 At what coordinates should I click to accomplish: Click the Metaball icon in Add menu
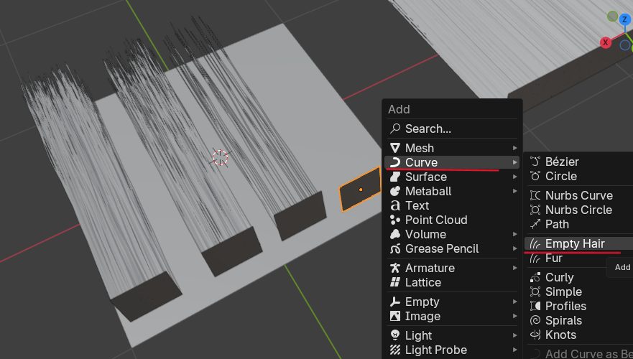point(394,192)
